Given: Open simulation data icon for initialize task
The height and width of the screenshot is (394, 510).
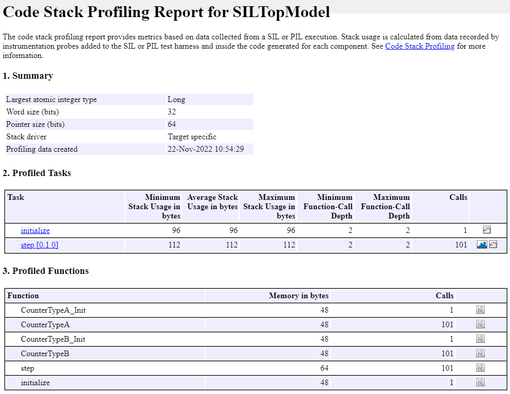Looking at the screenshot, I should pos(487,230).
